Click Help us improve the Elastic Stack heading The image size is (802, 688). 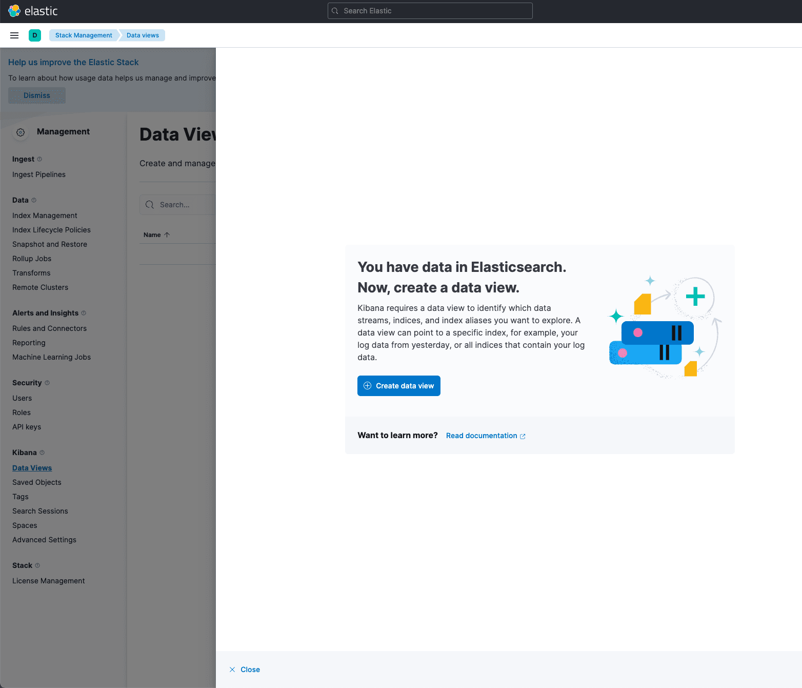(73, 62)
